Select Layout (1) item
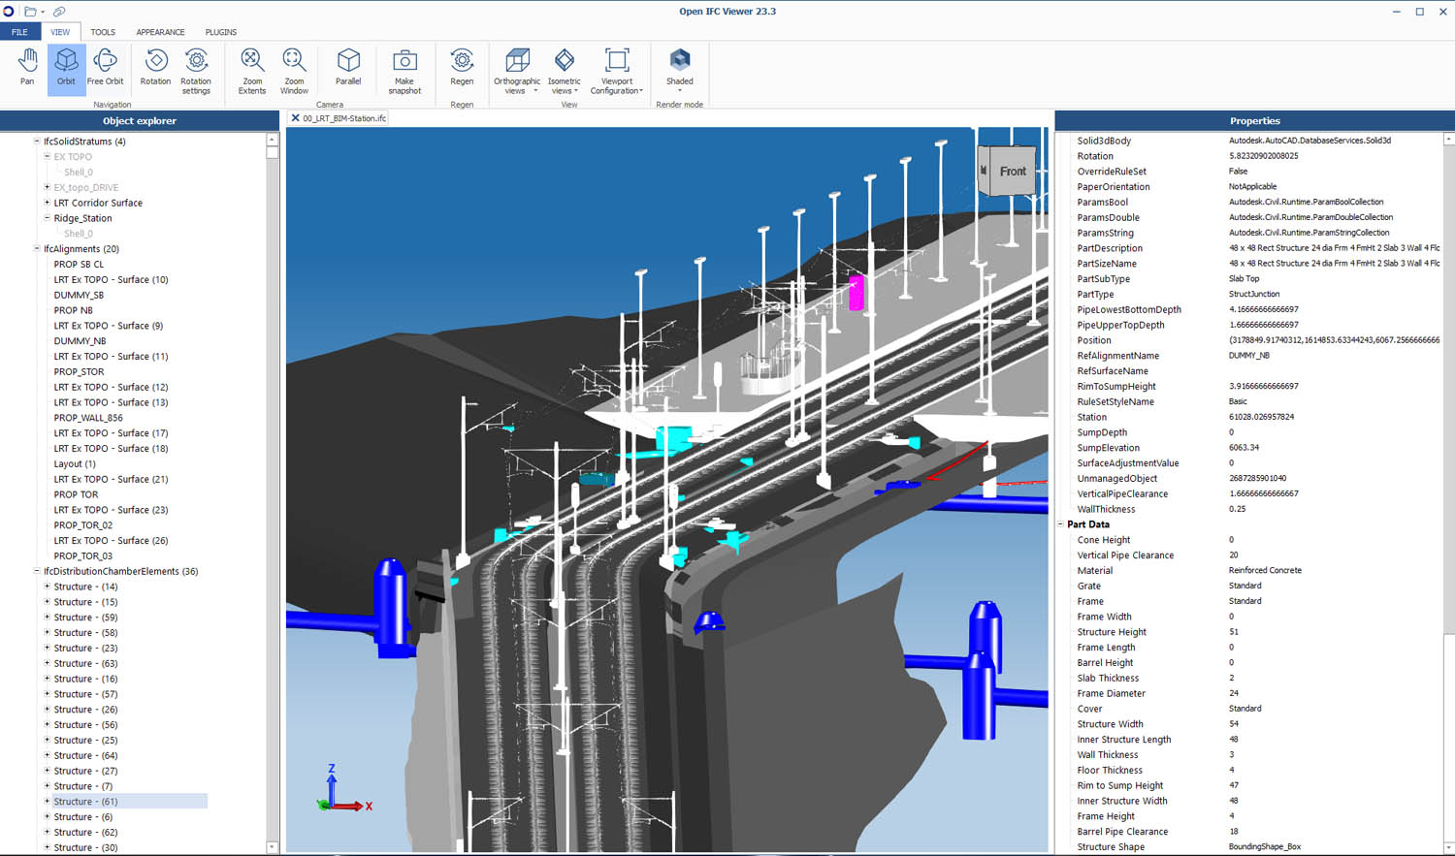Image resolution: width=1455 pixels, height=856 pixels. click(x=75, y=464)
